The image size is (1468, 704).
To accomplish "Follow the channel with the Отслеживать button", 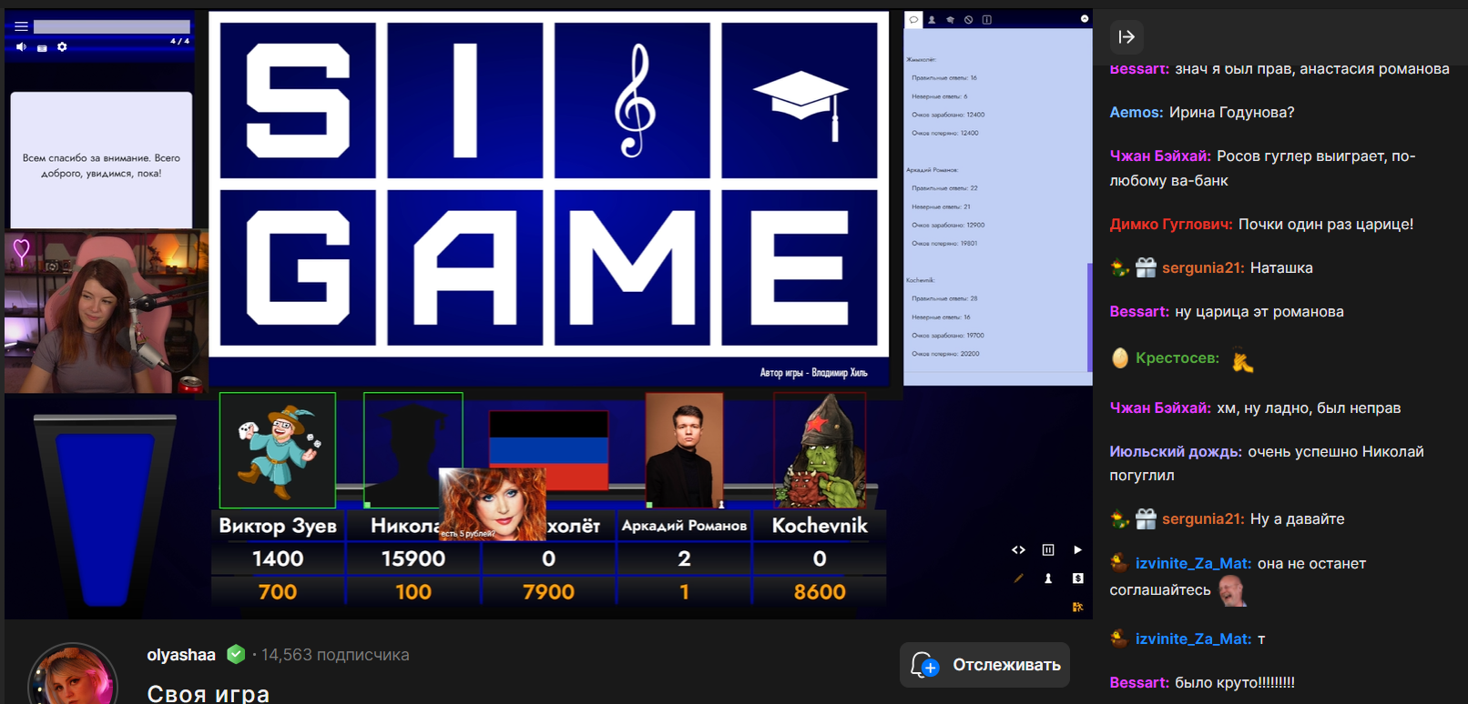I will [x=985, y=665].
